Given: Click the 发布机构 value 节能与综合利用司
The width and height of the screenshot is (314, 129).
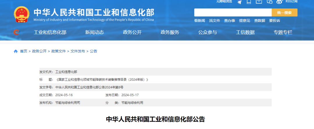Looking at the screenshot, I should (x=68, y=103).
